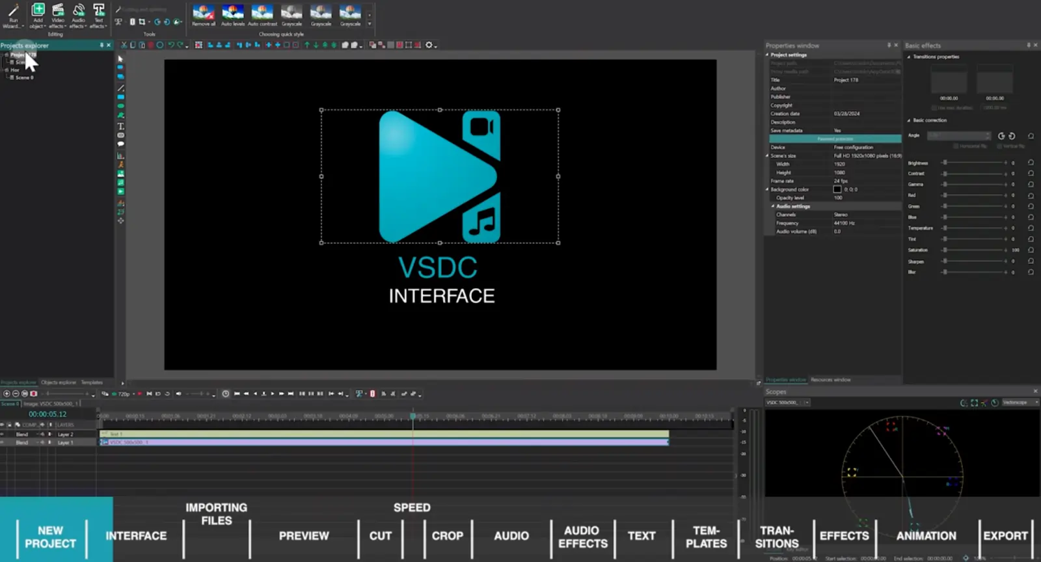Pin the Projects explorer panel
1041x562 pixels.
click(x=101, y=45)
